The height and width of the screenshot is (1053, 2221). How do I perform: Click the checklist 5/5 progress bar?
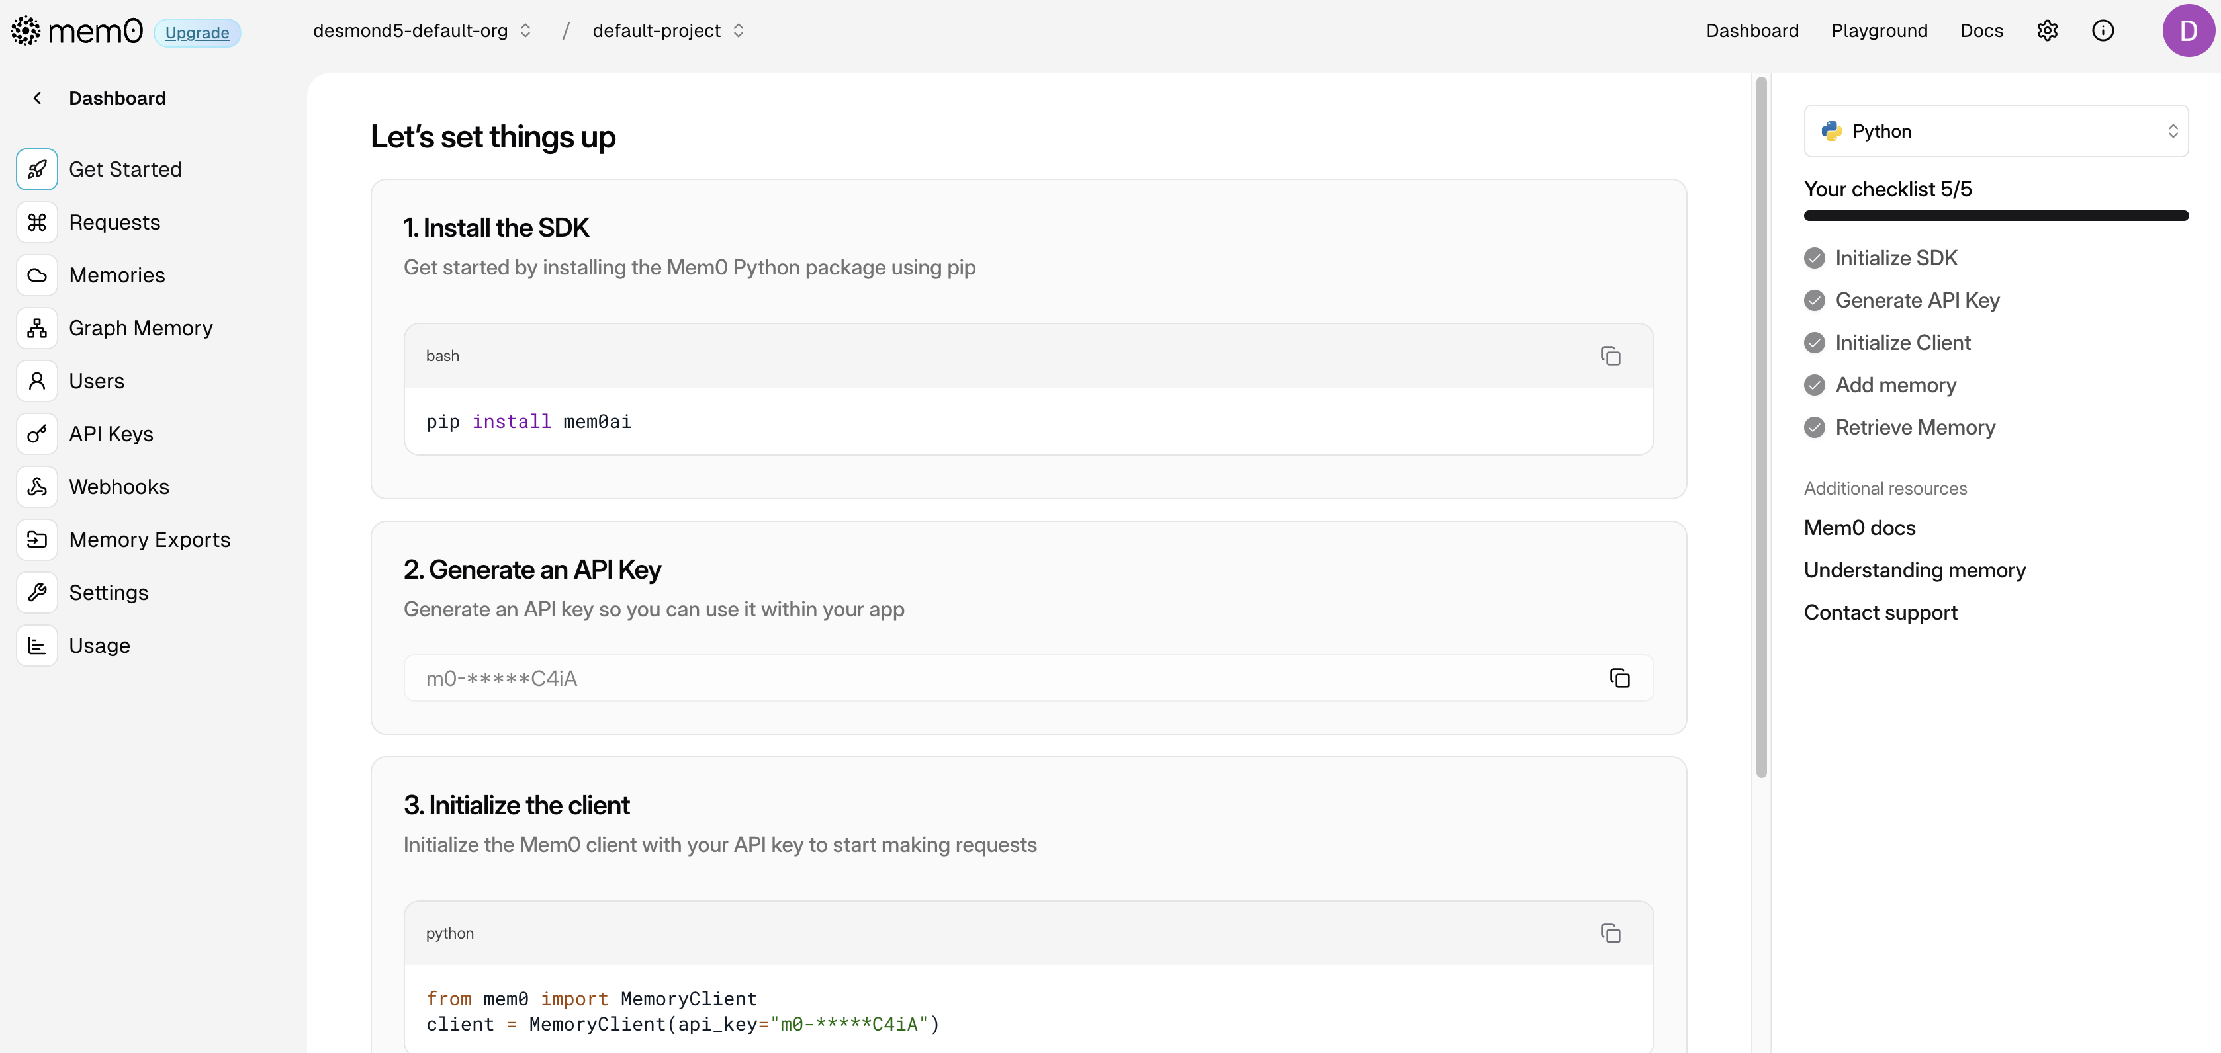1995,216
